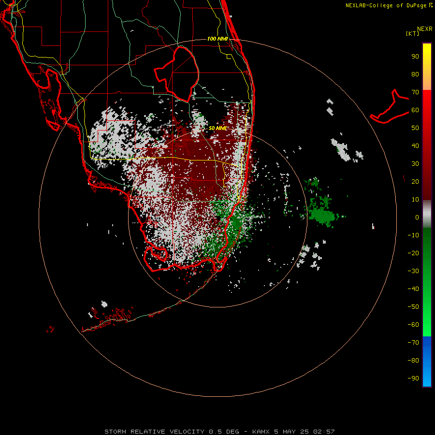Click the -80 value on the velocity scale
Viewport: 435px width, 435px height.
coord(413,361)
